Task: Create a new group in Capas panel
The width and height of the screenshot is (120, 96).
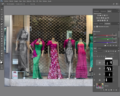Action: point(111,90)
